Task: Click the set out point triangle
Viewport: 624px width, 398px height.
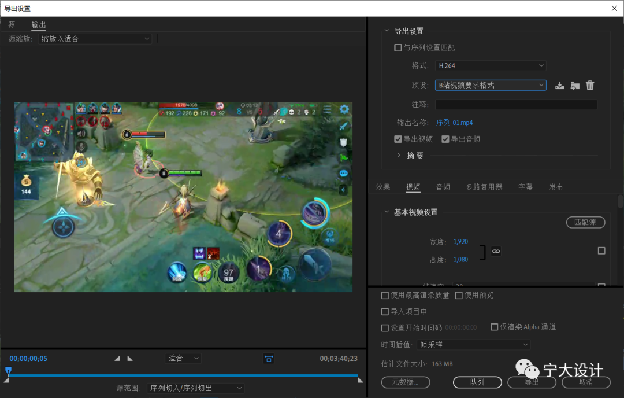Action: coord(130,358)
